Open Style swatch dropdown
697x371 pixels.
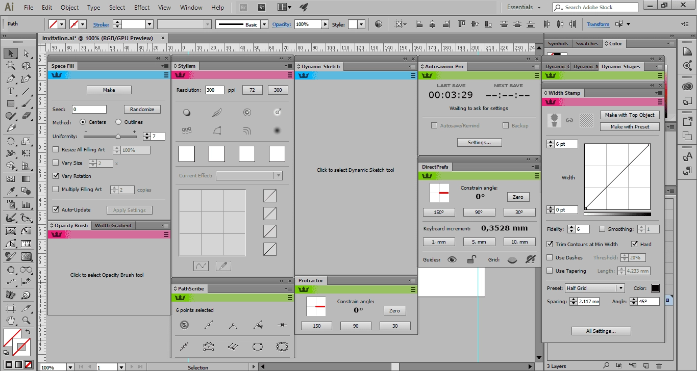[361, 24]
